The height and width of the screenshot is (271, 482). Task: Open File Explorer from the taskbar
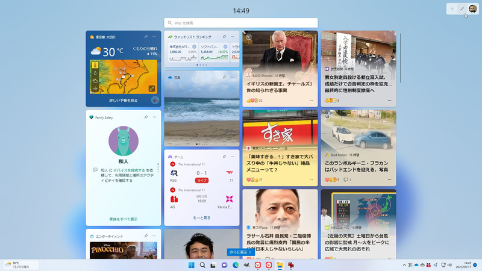click(280, 265)
